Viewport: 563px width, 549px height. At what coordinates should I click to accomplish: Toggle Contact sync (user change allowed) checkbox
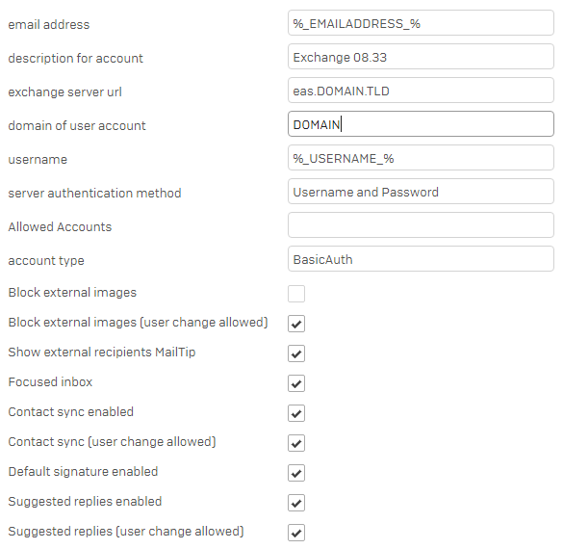coord(296,443)
